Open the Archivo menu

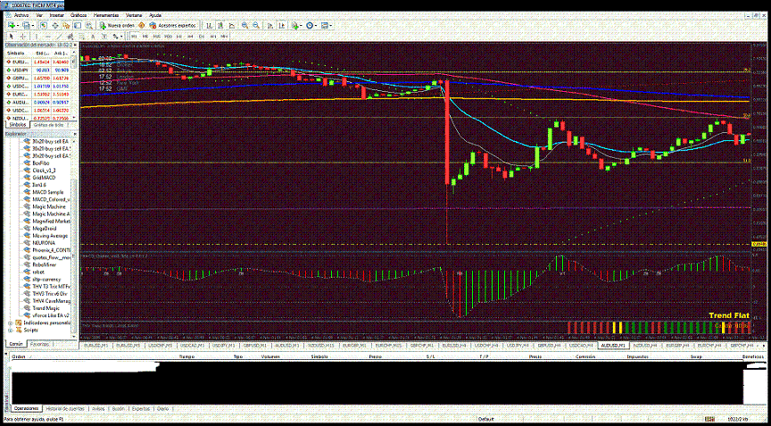pos(21,16)
